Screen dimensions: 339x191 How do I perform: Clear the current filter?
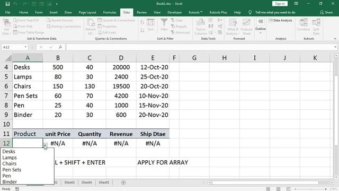(177, 20)
